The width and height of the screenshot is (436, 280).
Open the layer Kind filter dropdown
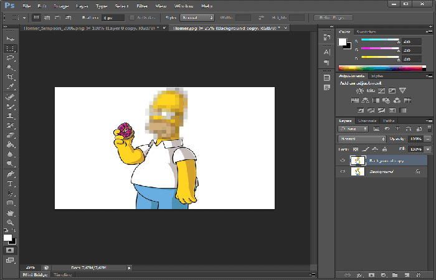tap(353, 129)
